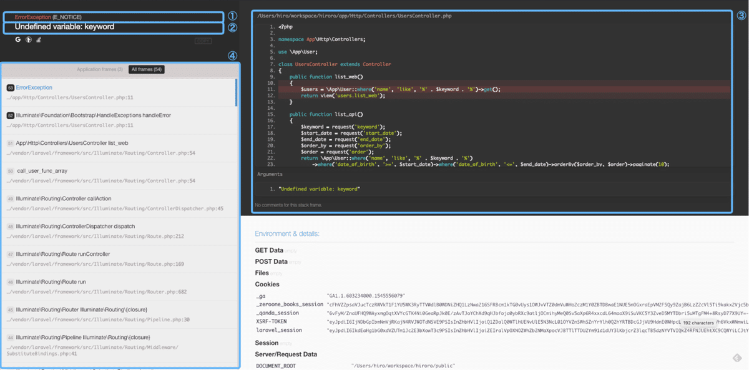Image resolution: width=749 pixels, height=370 pixels.
Task: Click argument value "Undefined variable: keyword"
Action: click(320, 188)
